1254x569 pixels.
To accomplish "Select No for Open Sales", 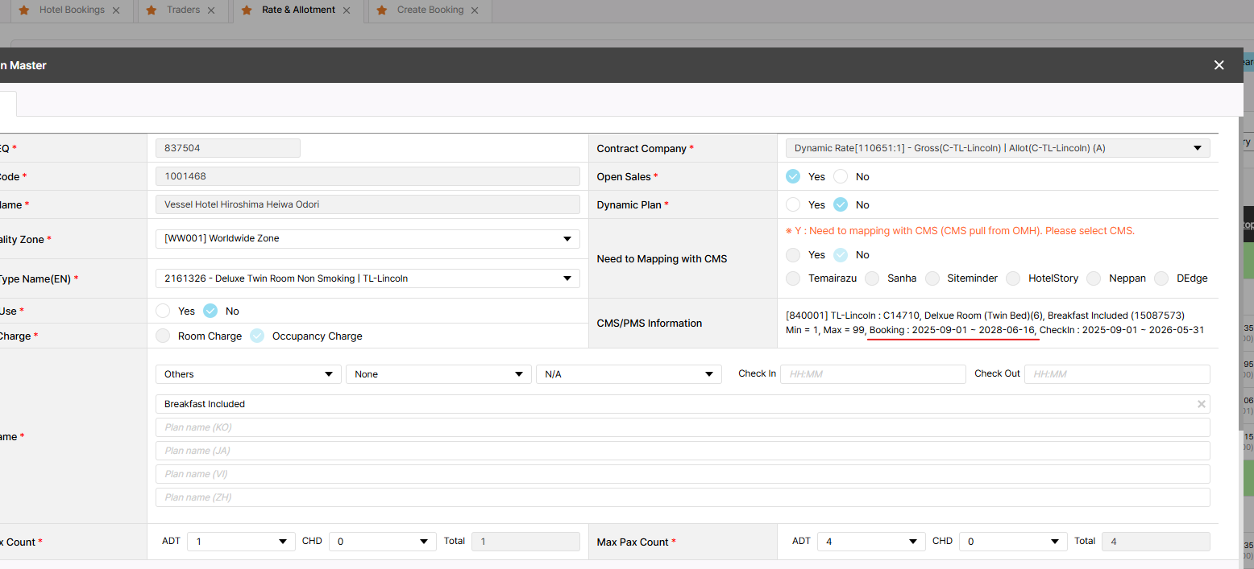I will 841,176.
